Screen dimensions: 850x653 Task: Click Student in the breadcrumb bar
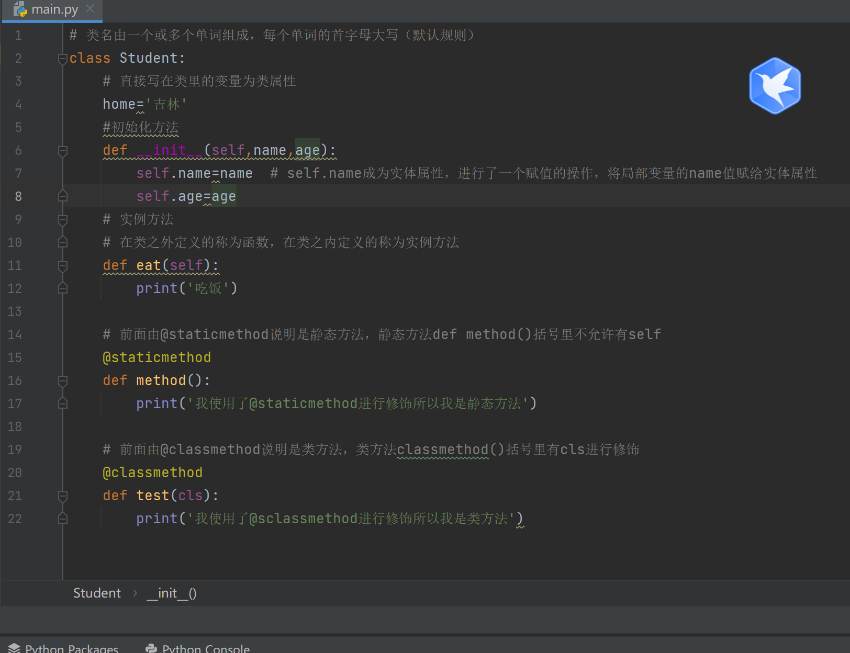[97, 593]
